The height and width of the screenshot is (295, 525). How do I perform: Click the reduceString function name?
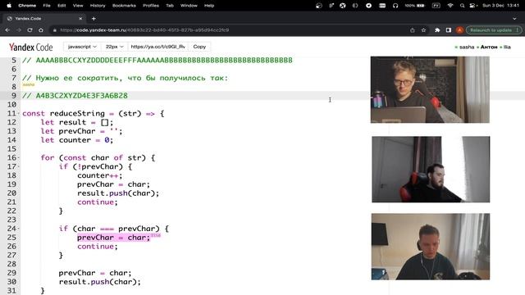point(77,113)
